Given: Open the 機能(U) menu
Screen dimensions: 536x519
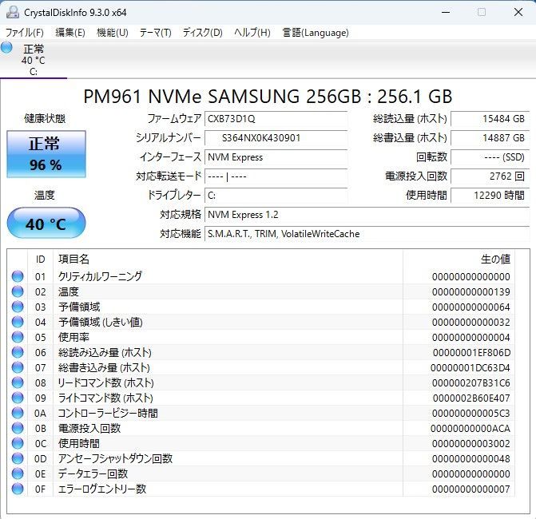Looking at the screenshot, I should coord(113,33).
